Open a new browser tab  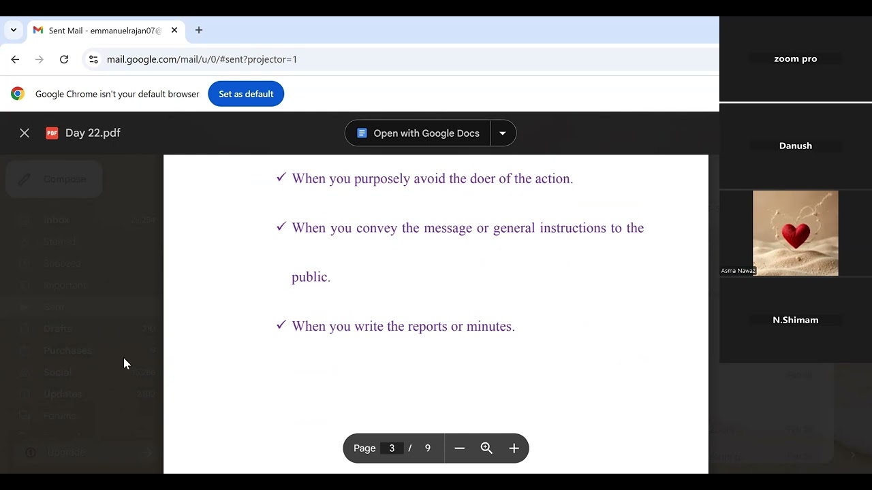click(199, 30)
